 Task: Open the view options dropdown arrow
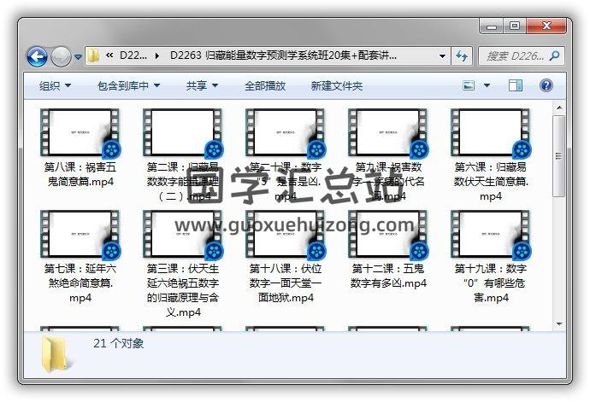(x=487, y=85)
